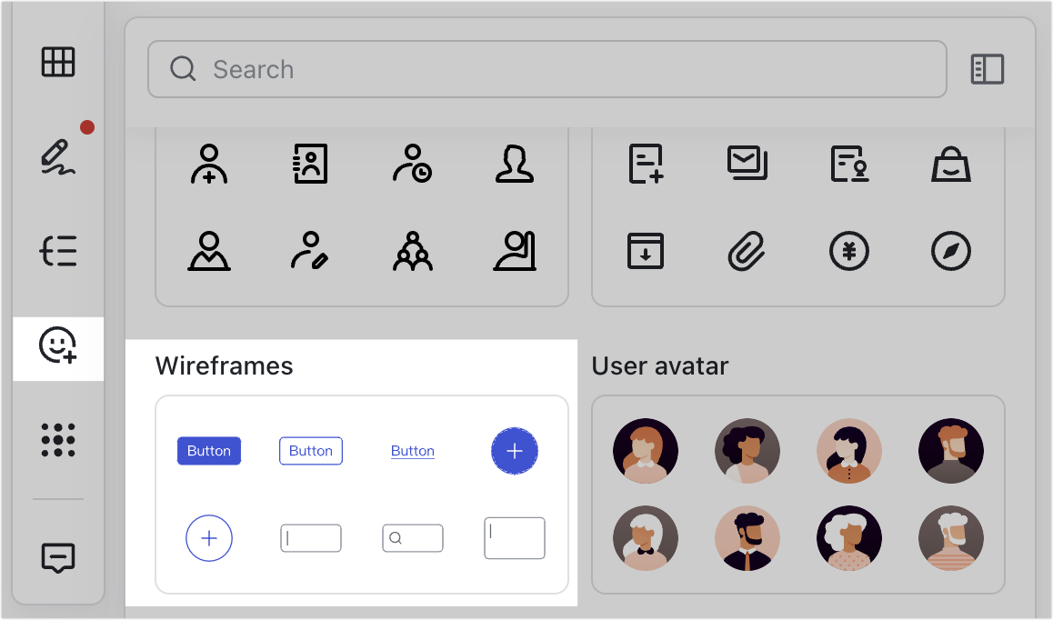This screenshot has width=1053, height=620.
Task: Toggle the panel layout icon beside search
Action: (987, 69)
